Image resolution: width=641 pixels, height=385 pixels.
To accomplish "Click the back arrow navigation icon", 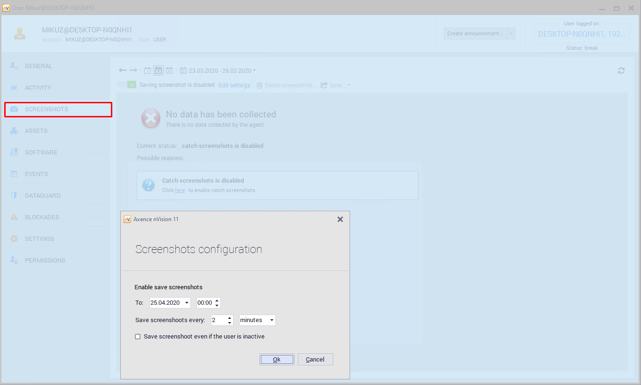I will pos(123,70).
